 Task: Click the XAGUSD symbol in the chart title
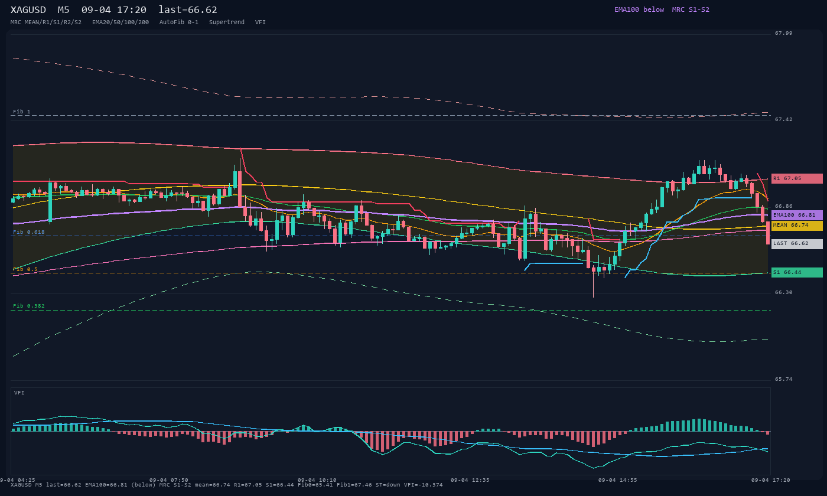30,10
